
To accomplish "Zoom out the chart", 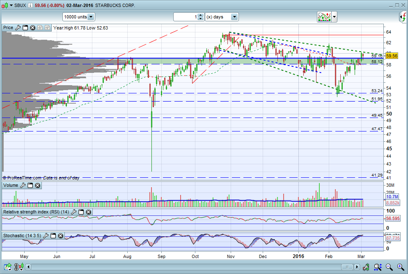I will (389, 267).
